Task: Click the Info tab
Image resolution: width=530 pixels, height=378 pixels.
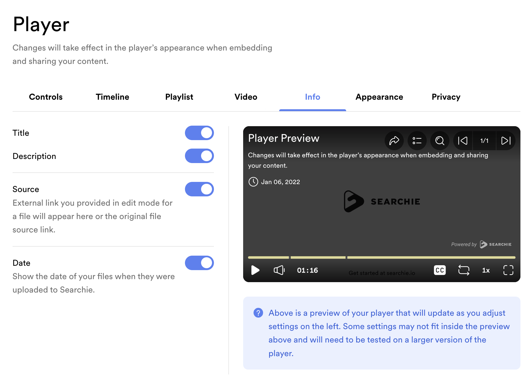Action: 313,97
